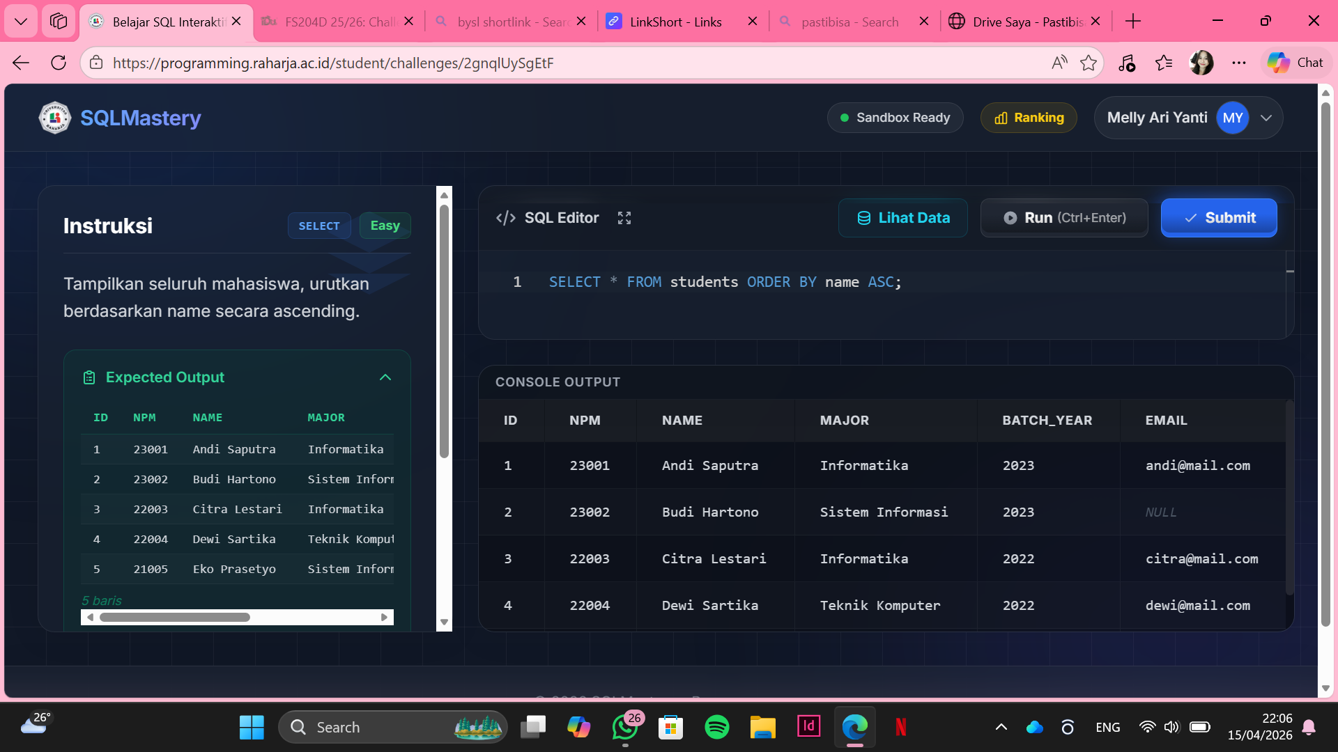The height and width of the screenshot is (752, 1338).
Task: Open the Lihat Data view
Action: coord(902,218)
